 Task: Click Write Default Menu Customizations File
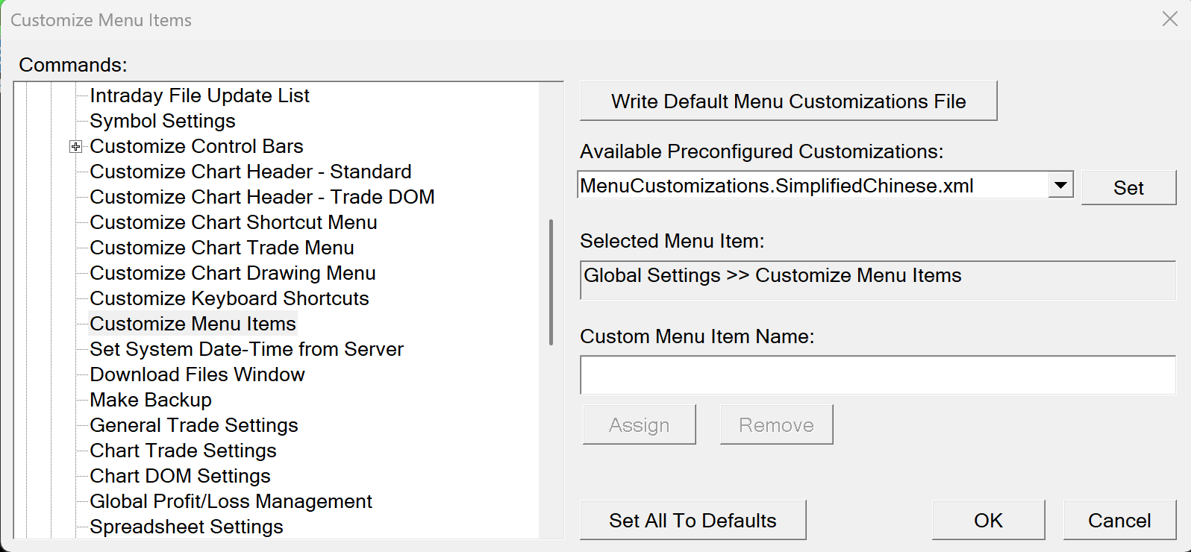(x=788, y=101)
